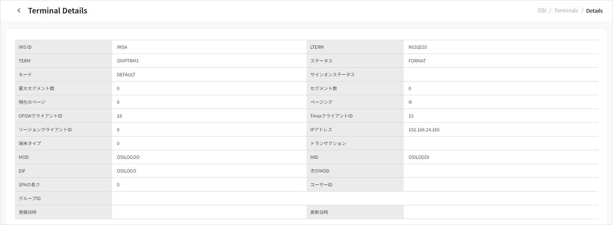
Task: Click the グループID label cell
Action: 30,199
